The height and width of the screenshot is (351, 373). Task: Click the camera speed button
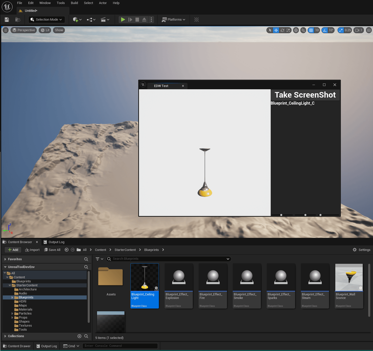pos(359,30)
